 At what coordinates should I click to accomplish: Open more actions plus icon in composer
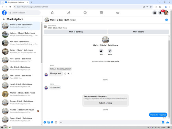45,122
